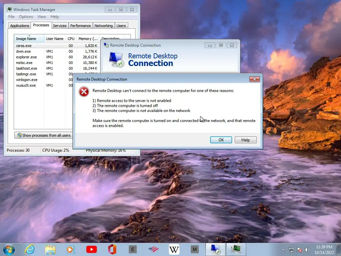Open the Action Center flag icon
This screenshot has width=341, height=256.
(x=299, y=250)
